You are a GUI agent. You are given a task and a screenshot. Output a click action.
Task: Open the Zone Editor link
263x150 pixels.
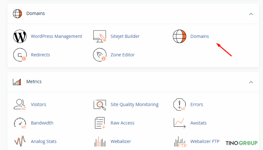(x=122, y=55)
